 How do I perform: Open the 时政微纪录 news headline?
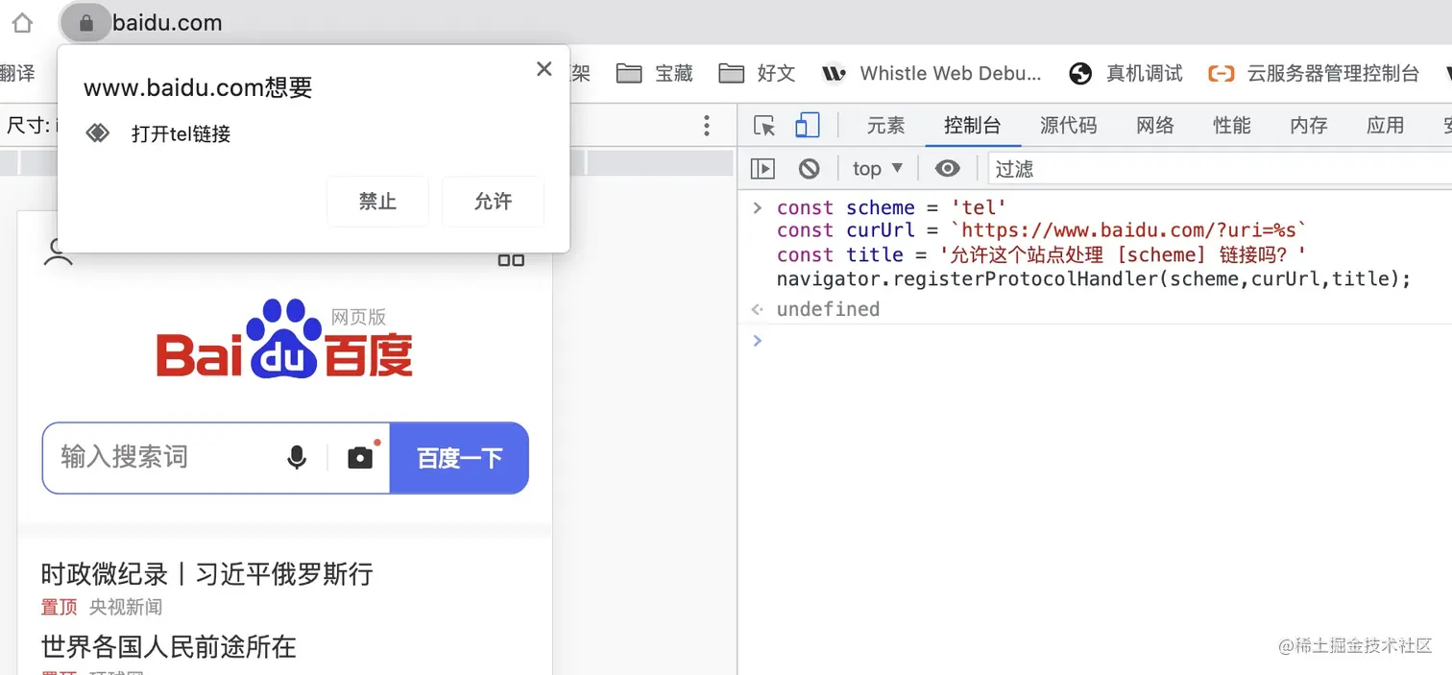[206, 574]
